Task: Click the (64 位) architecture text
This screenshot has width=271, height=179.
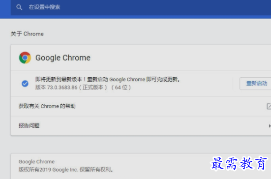Action: (x=121, y=88)
